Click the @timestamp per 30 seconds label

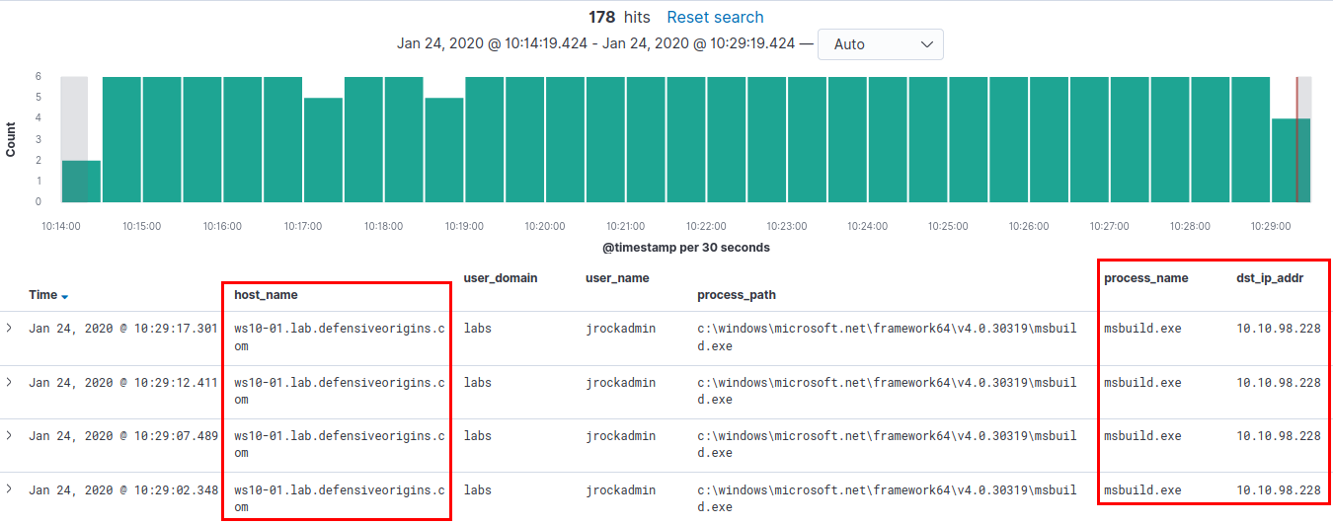click(686, 247)
